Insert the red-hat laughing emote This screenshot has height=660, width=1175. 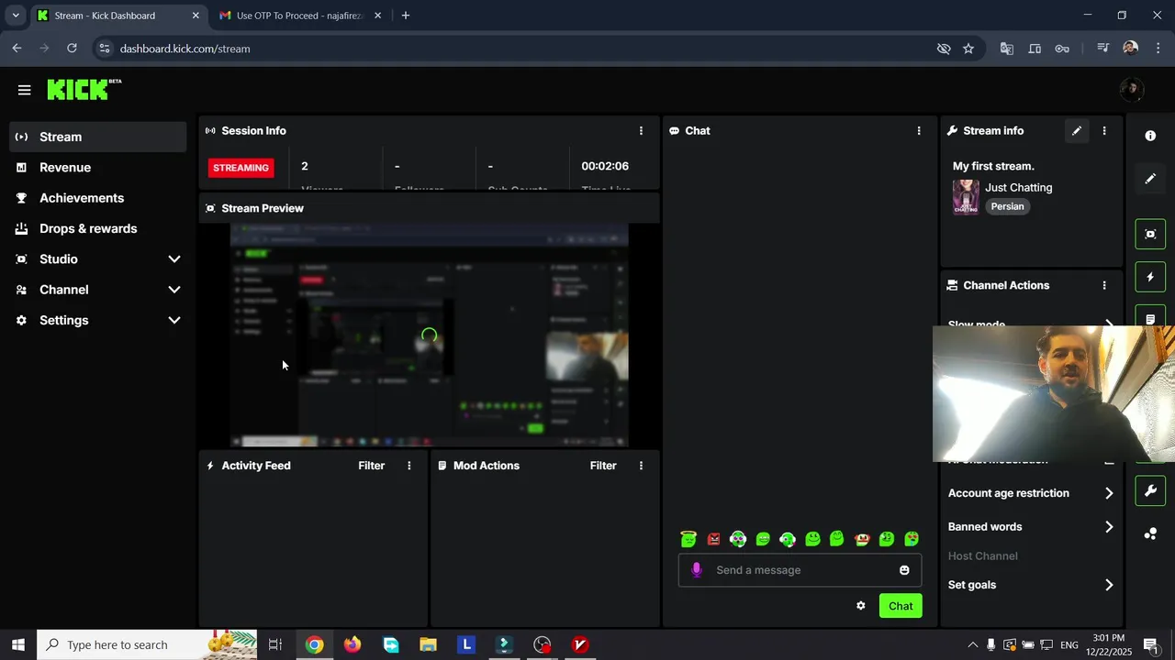(862, 539)
